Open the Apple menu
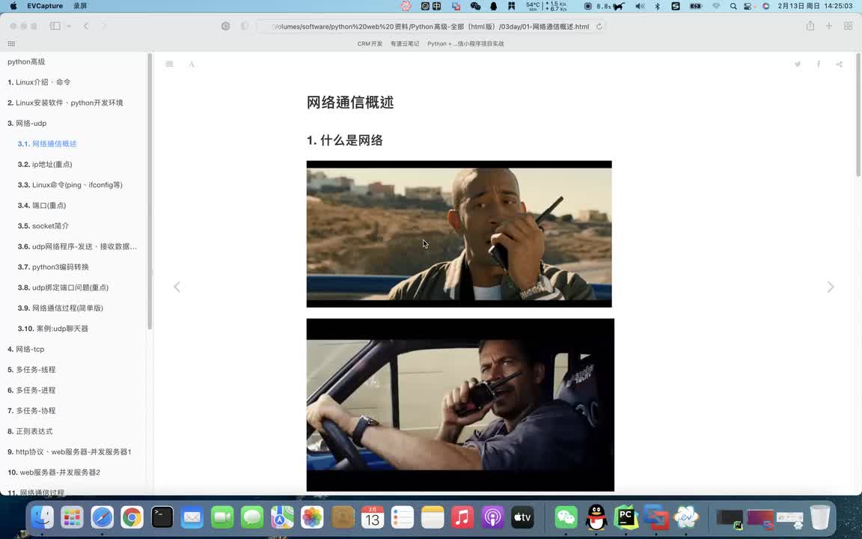862x539 pixels. (13, 6)
